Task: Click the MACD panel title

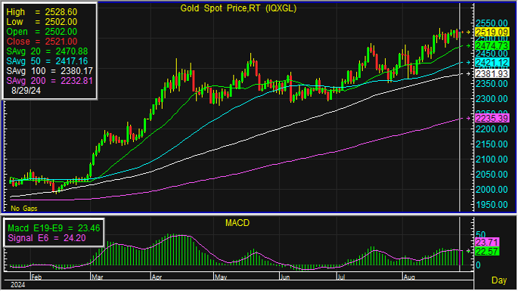Action: coord(237,223)
